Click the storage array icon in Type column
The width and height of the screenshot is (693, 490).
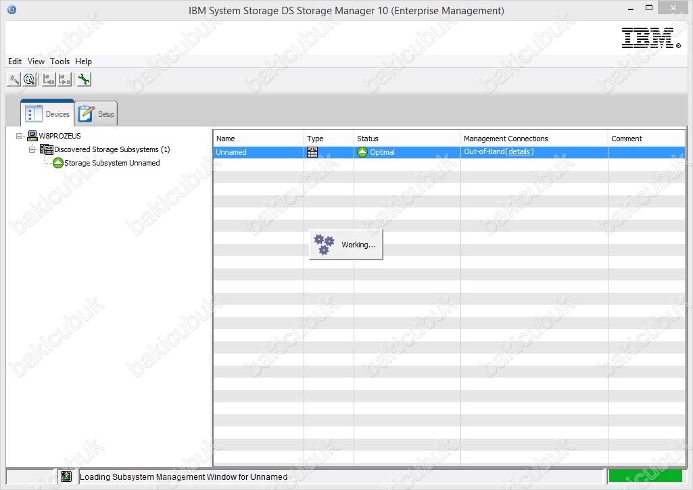click(312, 152)
